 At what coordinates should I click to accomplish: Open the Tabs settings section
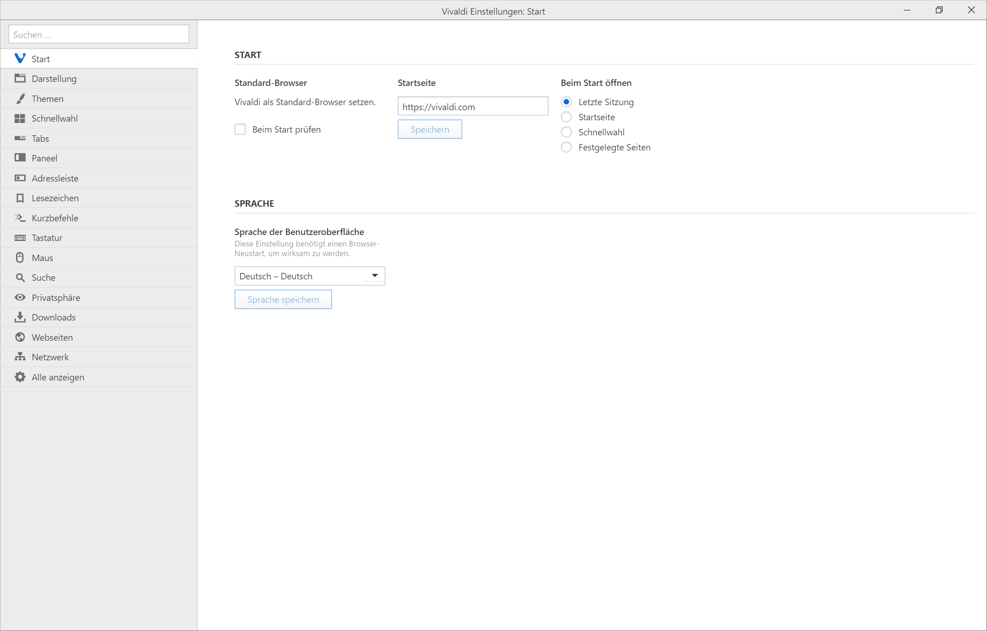(40, 139)
